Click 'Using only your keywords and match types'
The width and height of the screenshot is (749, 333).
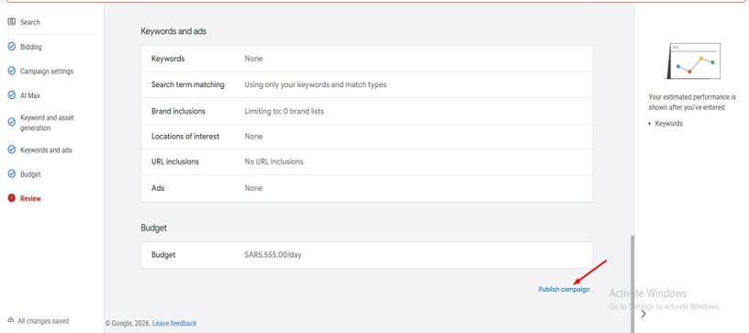click(x=315, y=84)
